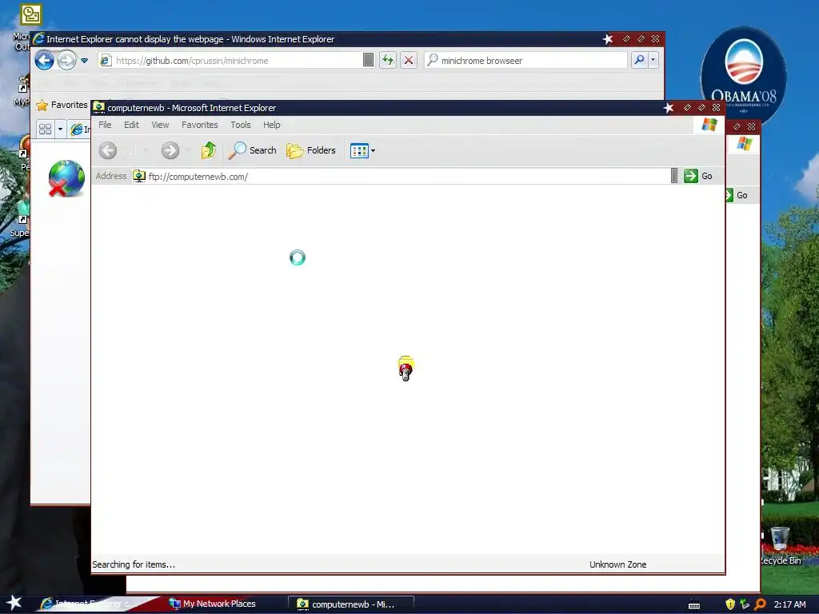Click the grayed Back arrow in computernewb window
The image size is (819, 614).
(108, 150)
